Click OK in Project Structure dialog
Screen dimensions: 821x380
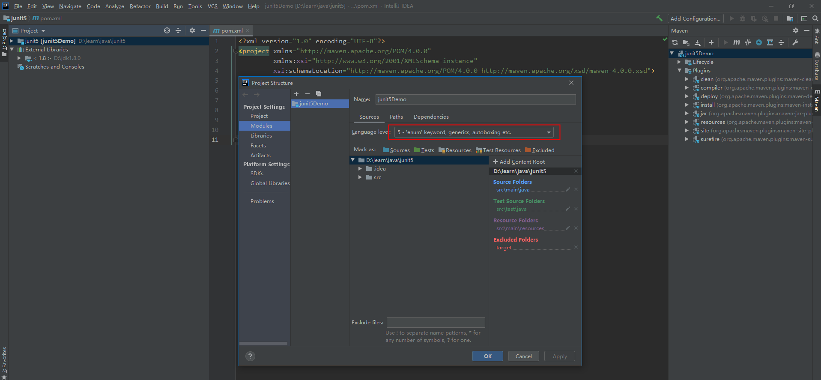[488, 356]
